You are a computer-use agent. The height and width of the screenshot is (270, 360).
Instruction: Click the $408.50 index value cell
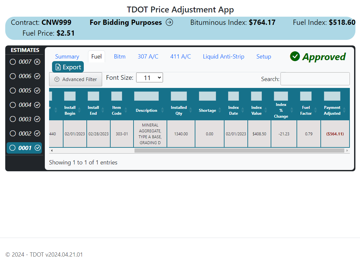point(259,134)
